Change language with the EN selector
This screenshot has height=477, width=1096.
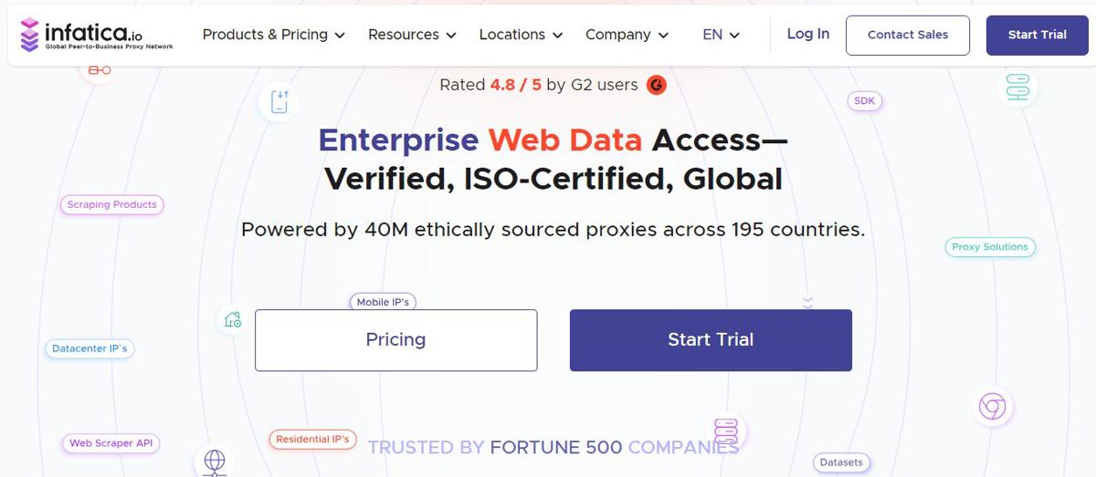pos(721,35)
